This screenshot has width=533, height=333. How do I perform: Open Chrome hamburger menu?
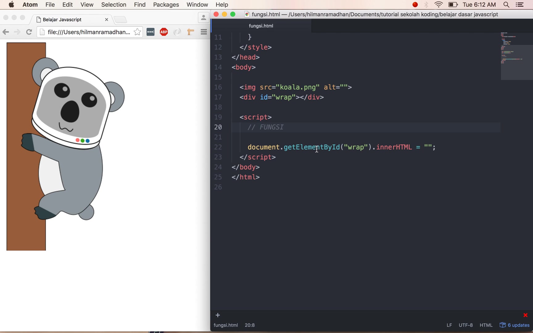204,32
